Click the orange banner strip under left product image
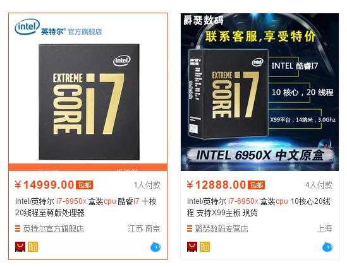Viewport: 347px width, 267px height. point(88,167)
